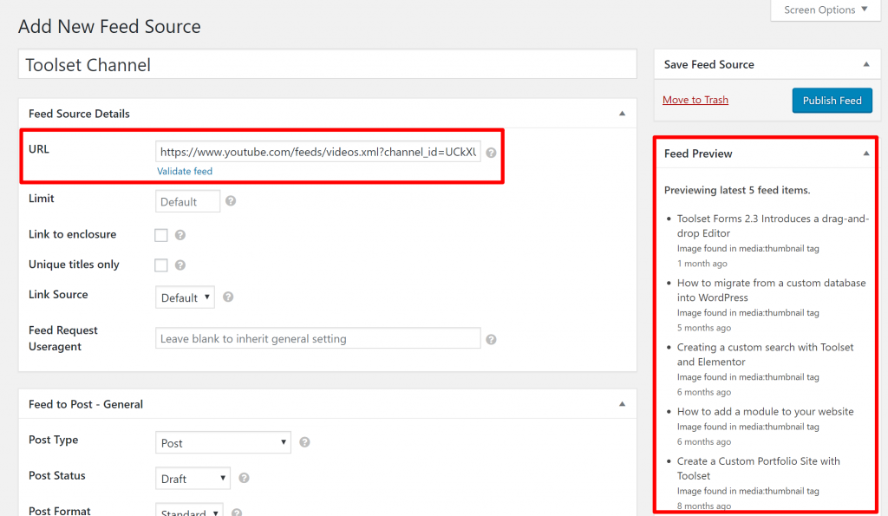888x516 pixels.
Task: Click the Feed Source Details panel title
Action: [x=79, y=114]
